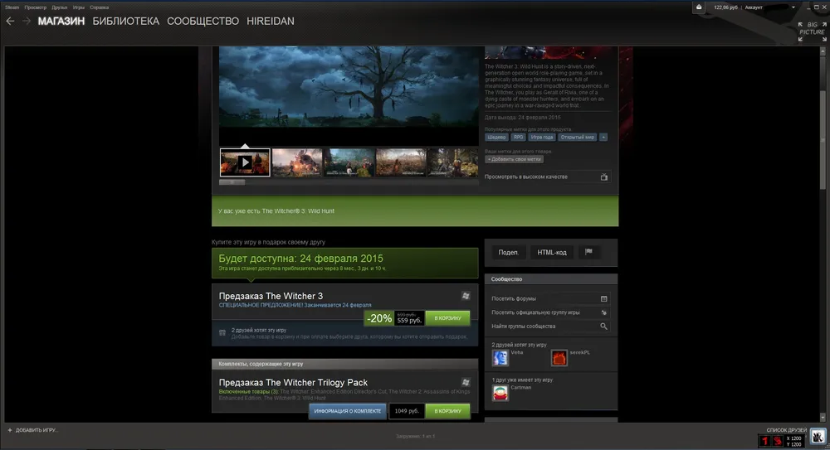Click the forward navigation arrow
Screen dimensions: 830x450
(x=26, y=21)
